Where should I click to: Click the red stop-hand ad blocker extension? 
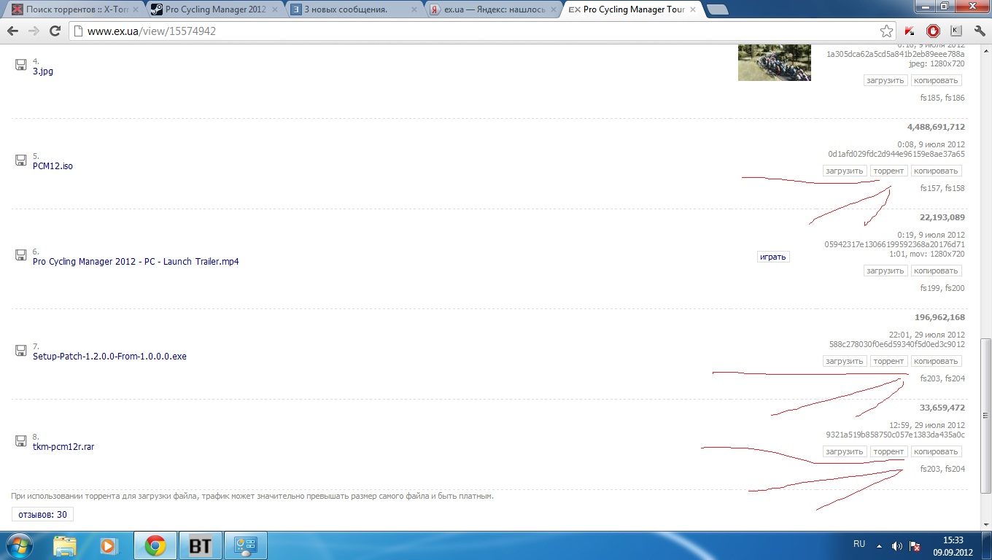tap(933, 31)
